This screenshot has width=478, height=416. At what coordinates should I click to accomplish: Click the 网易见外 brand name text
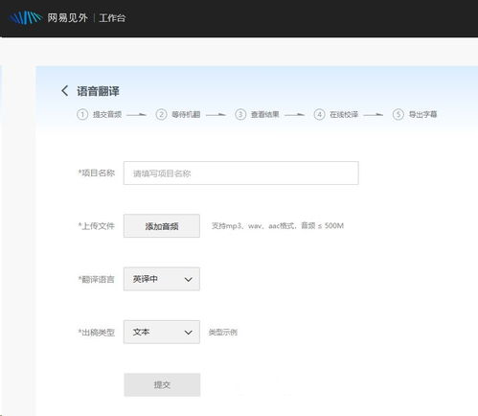[67, 18]
